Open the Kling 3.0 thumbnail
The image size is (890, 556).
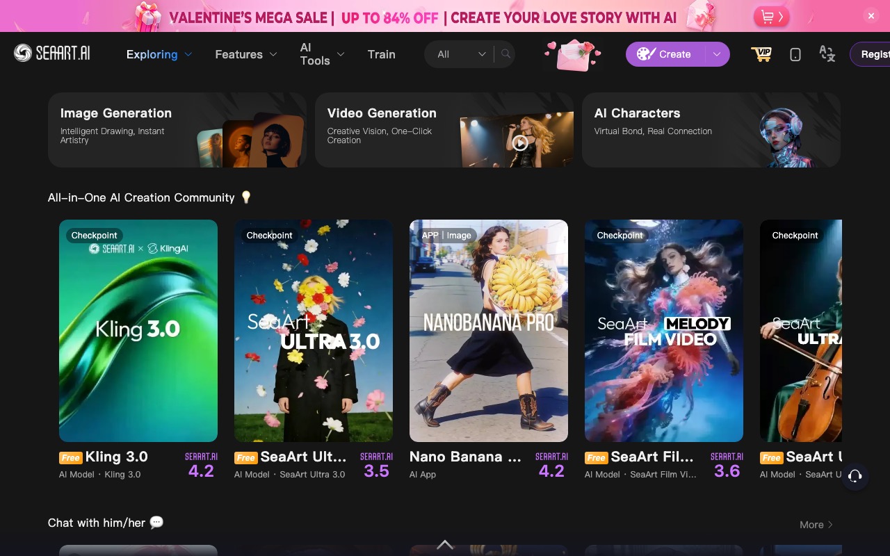point(138,330)
